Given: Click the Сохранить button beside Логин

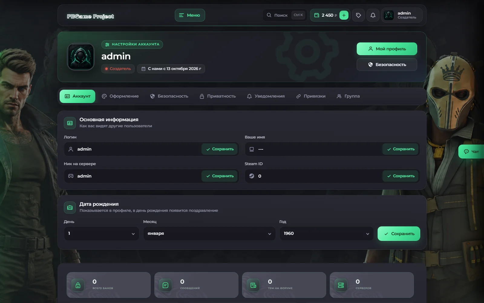Looking at the screenshot, I should (220, 149).
